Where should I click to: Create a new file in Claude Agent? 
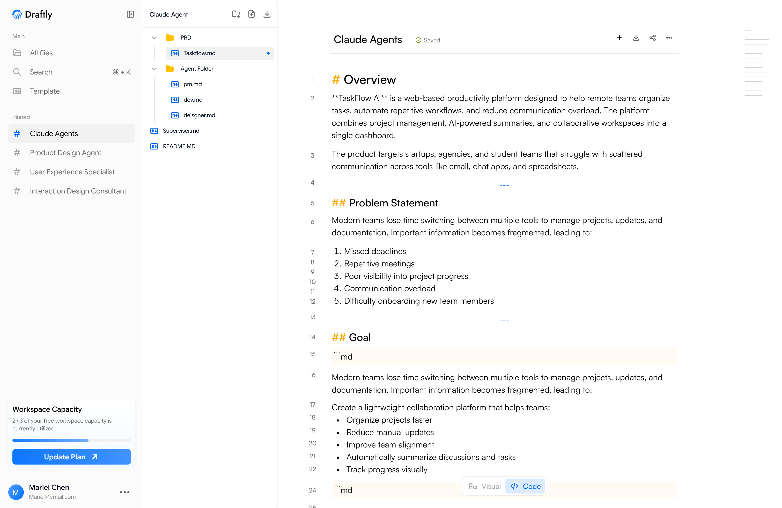(251, 14)
